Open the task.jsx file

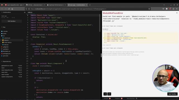tap(6, 45)
